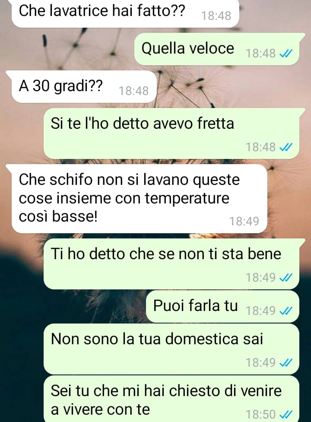Tap blue ticks on "Puoi farla tu"

286,311
